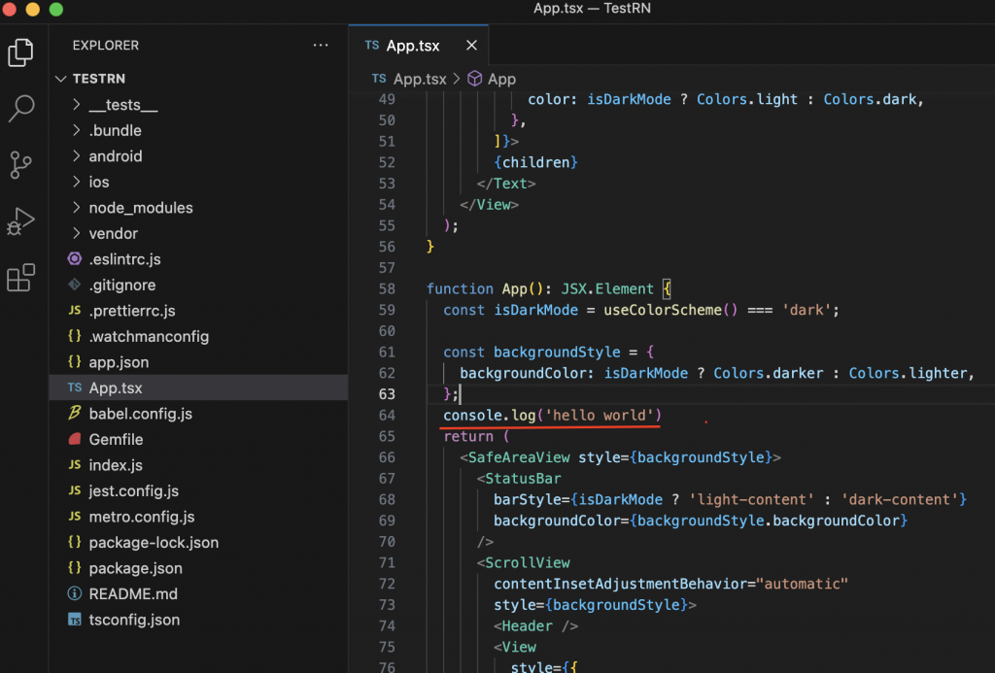Click line number 63 in the gutter
The width and height of the screenshot is (995, 673).
click(x=387, y=394)
